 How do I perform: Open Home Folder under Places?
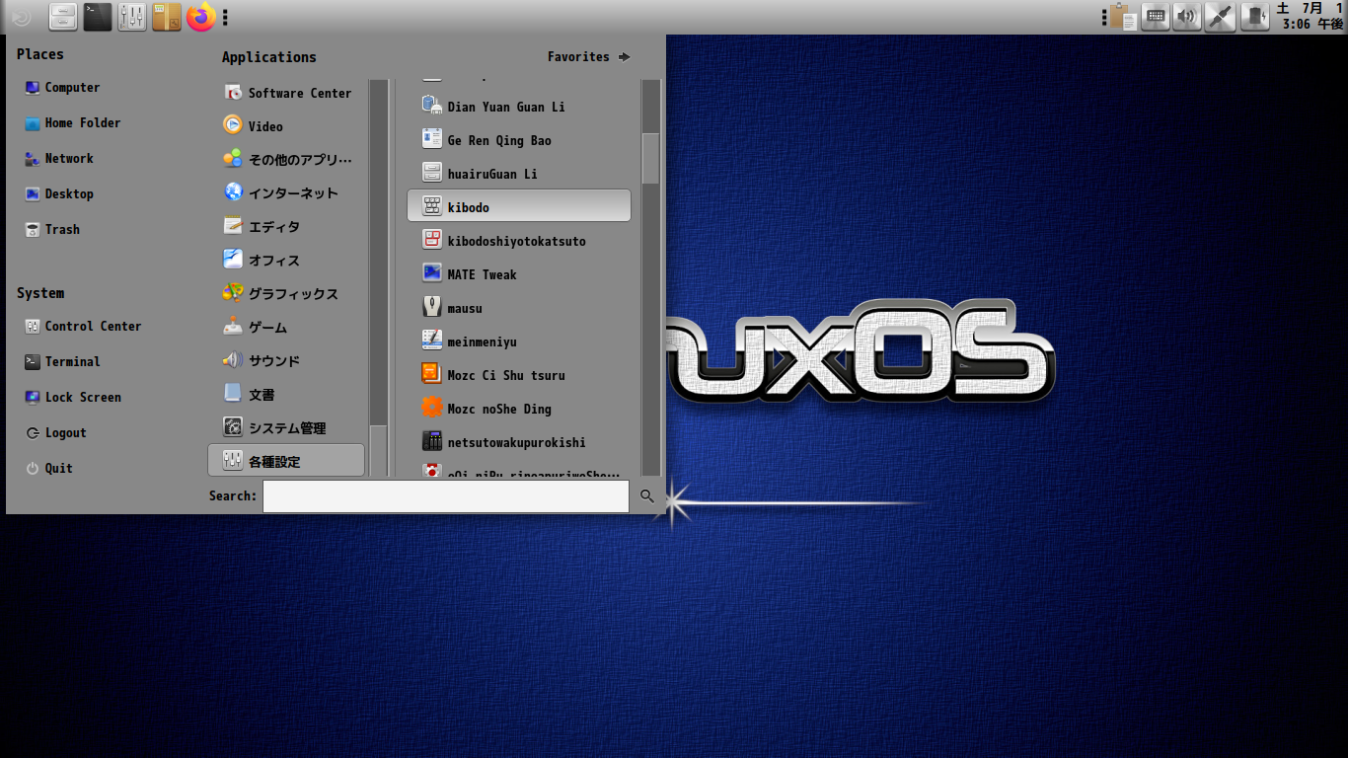(x=72, y=123)
